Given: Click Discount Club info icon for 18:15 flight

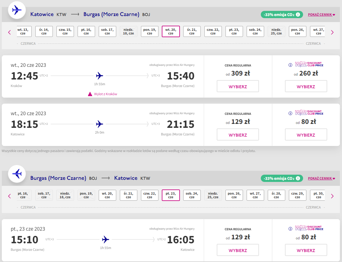Looking at the screenshot, I should click(290, 113).
